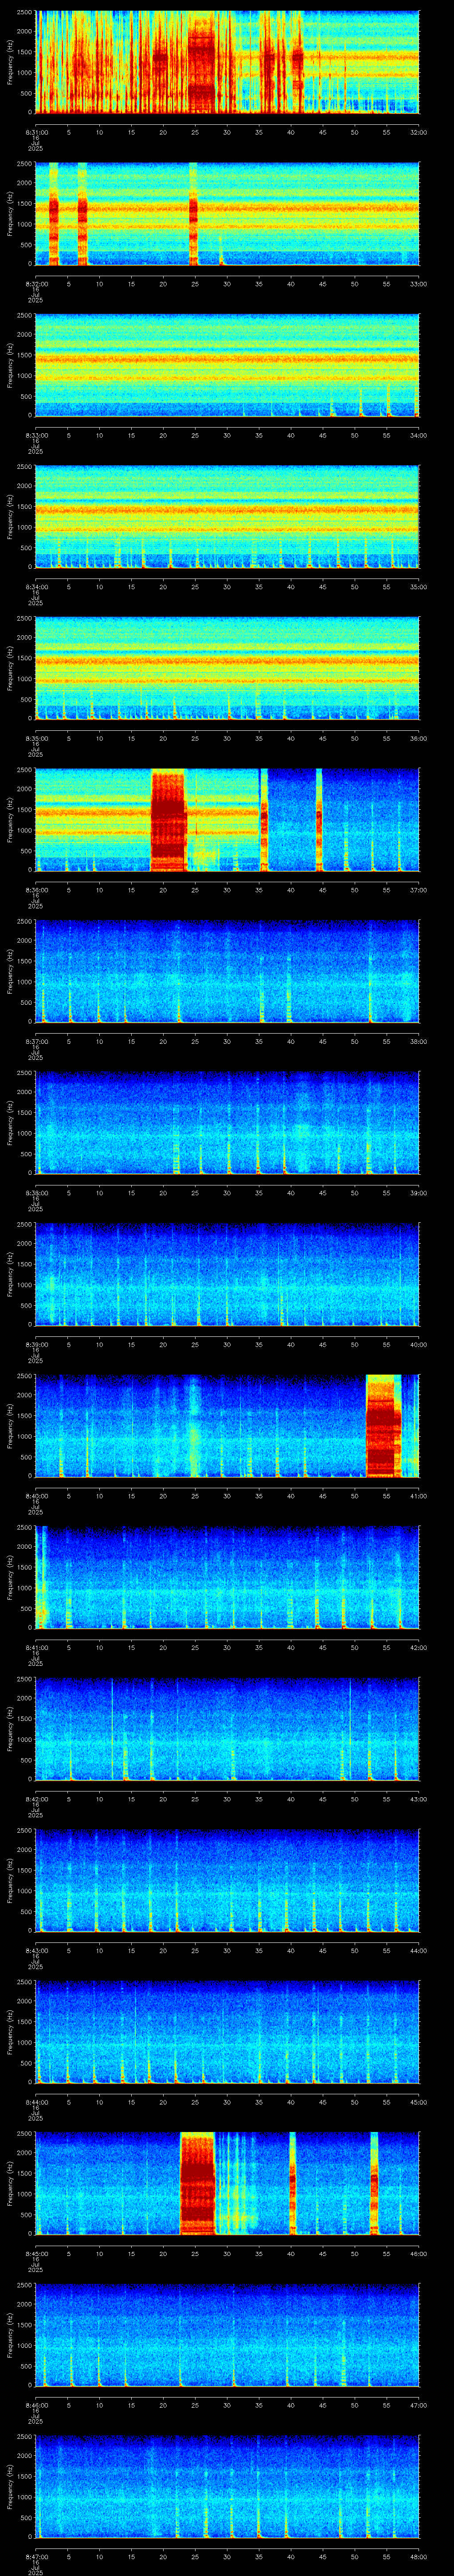Screen dimensions: 454x2576
Task: Click the red burst near 24 s in the 8:32:00 spectrogram
Action: click(194, 214)
